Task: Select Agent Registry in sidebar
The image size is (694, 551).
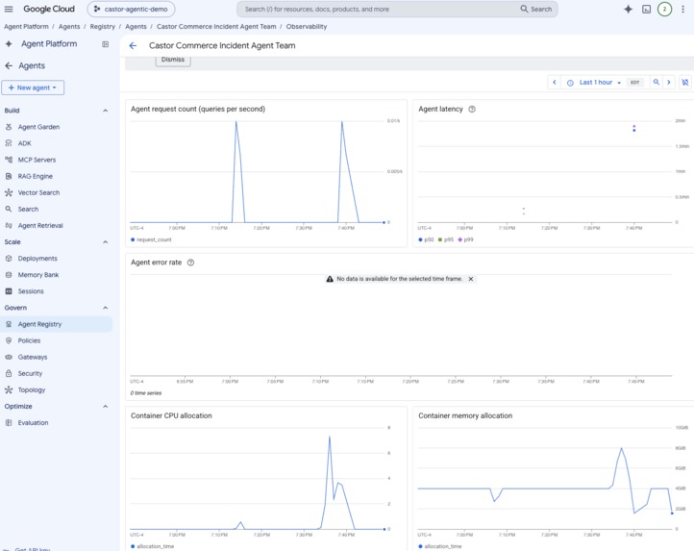Action: pyautogui.click(x=57, y=324)
